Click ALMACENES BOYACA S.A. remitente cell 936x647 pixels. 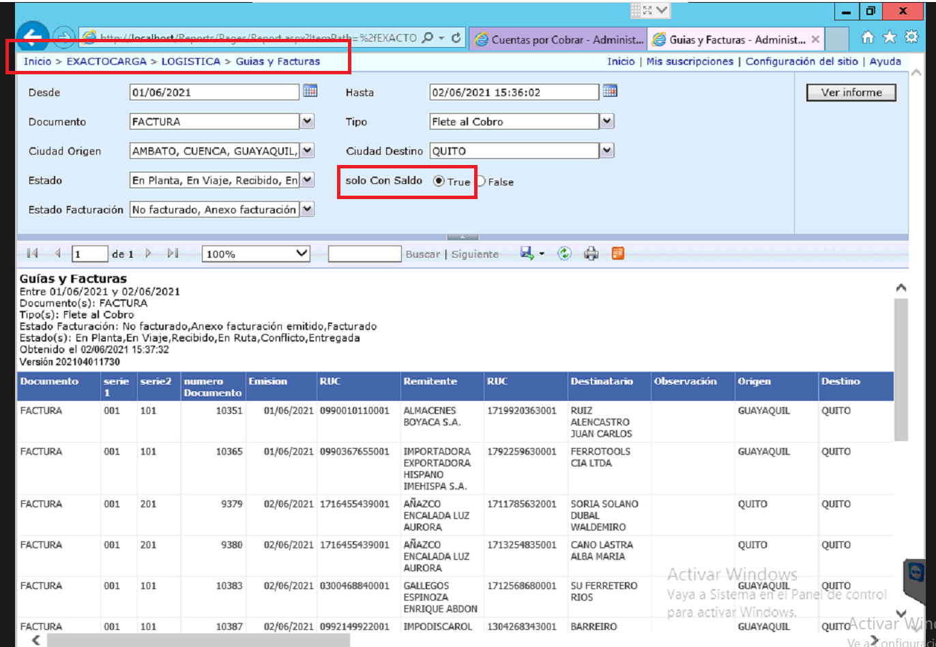pyautogui.click(x=442, y=421)
